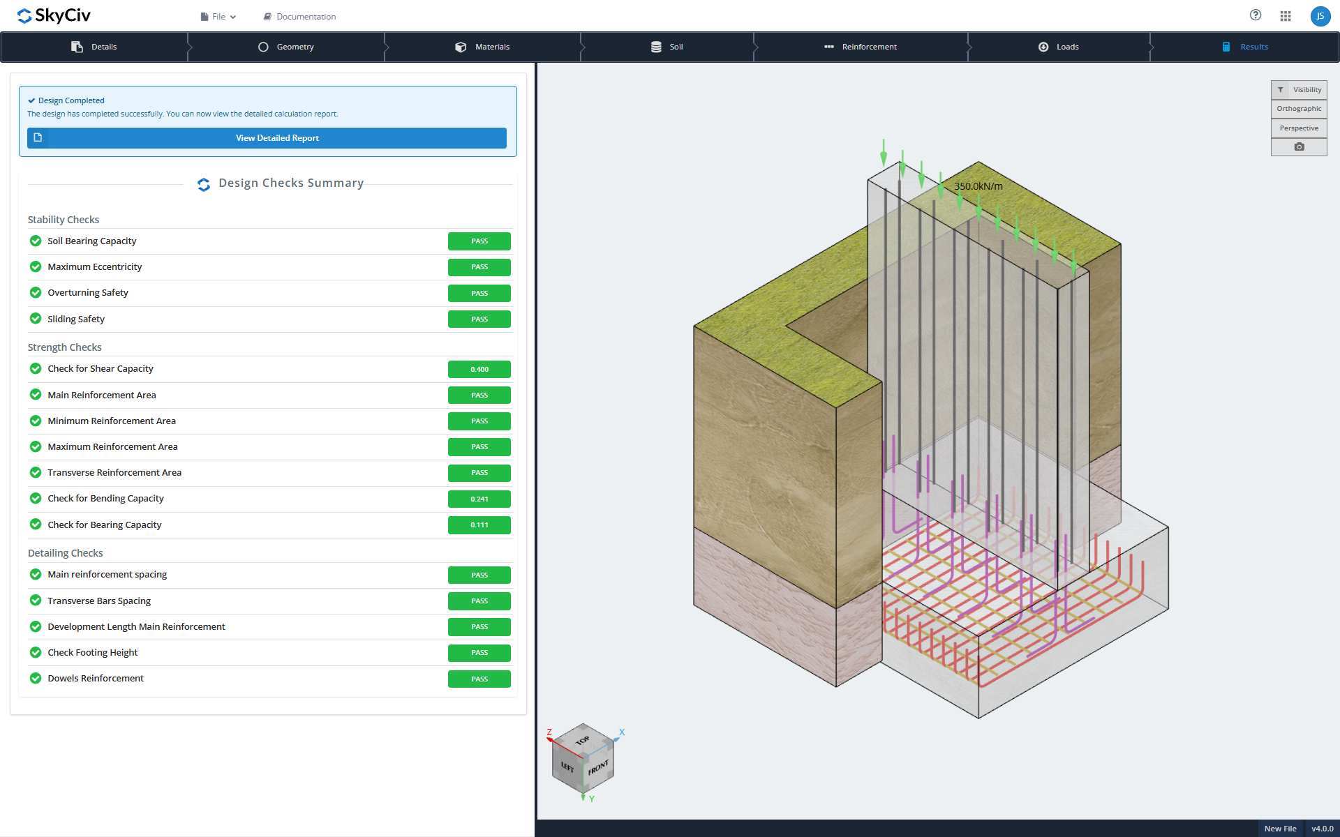Open the JS user profile avatar

tap(1320, 16)
